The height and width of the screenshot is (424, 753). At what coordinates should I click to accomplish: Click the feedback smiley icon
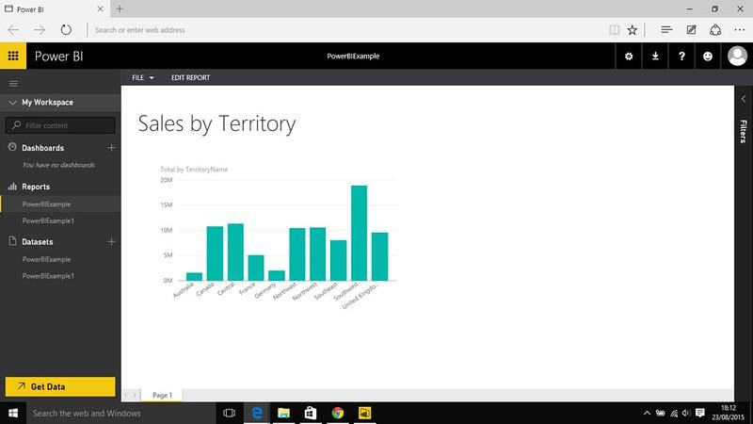(x=708, y=57)
